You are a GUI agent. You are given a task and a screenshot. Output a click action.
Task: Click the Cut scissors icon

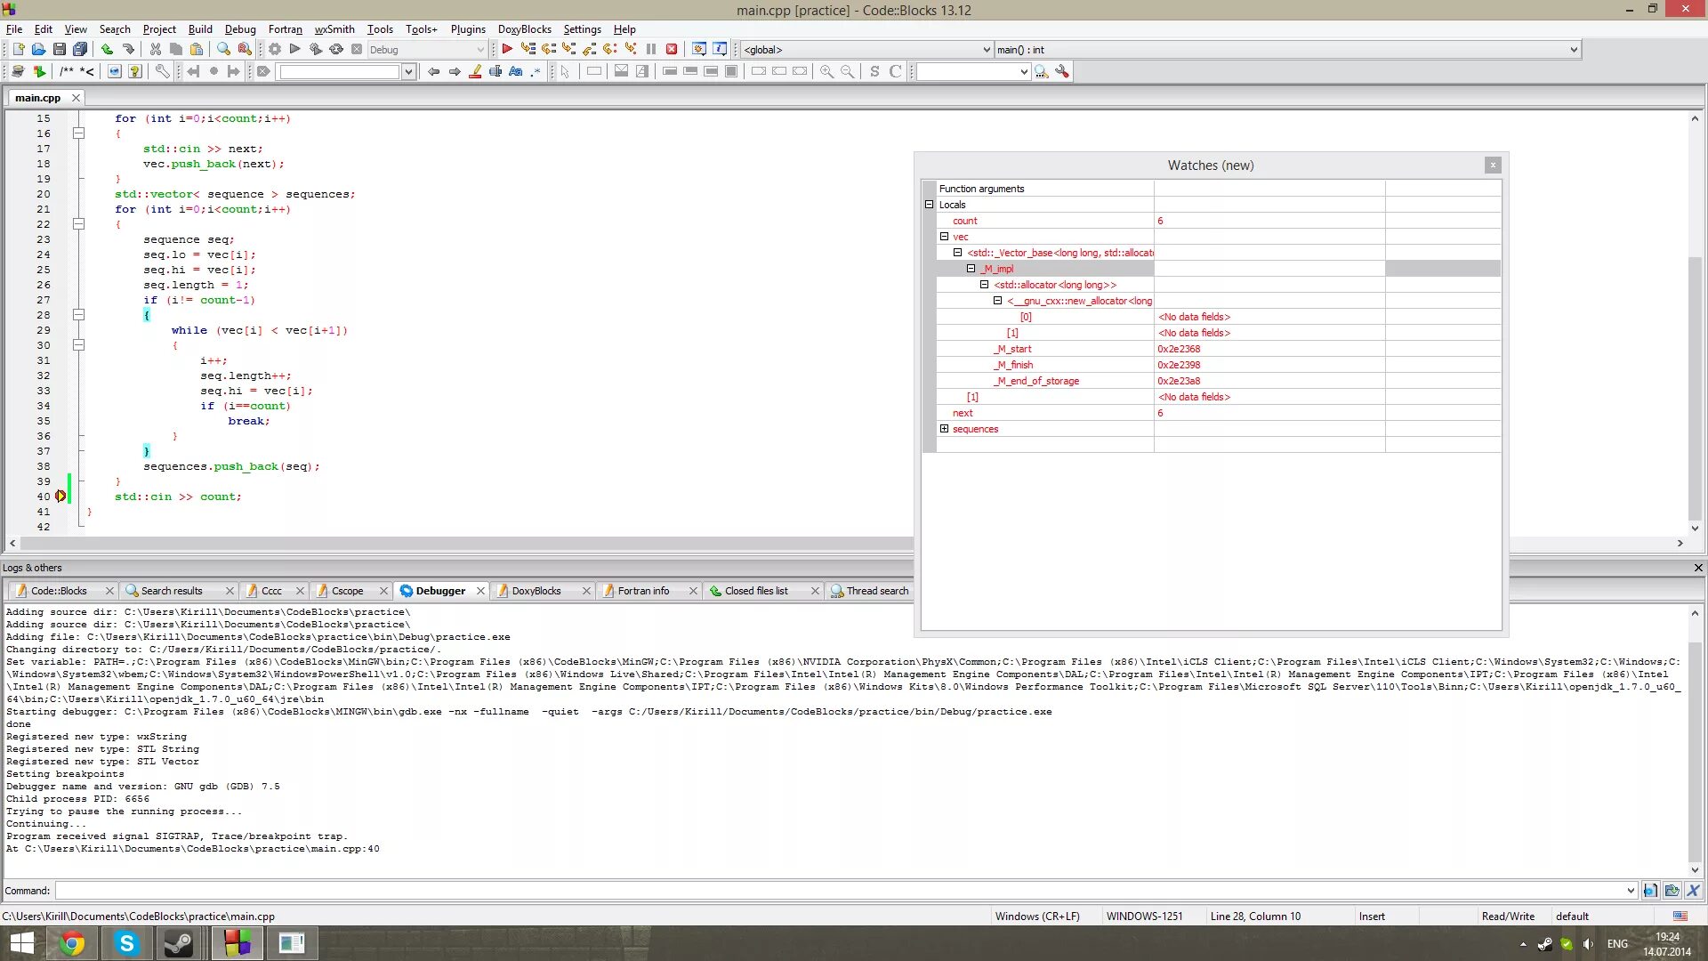(156, 50)
